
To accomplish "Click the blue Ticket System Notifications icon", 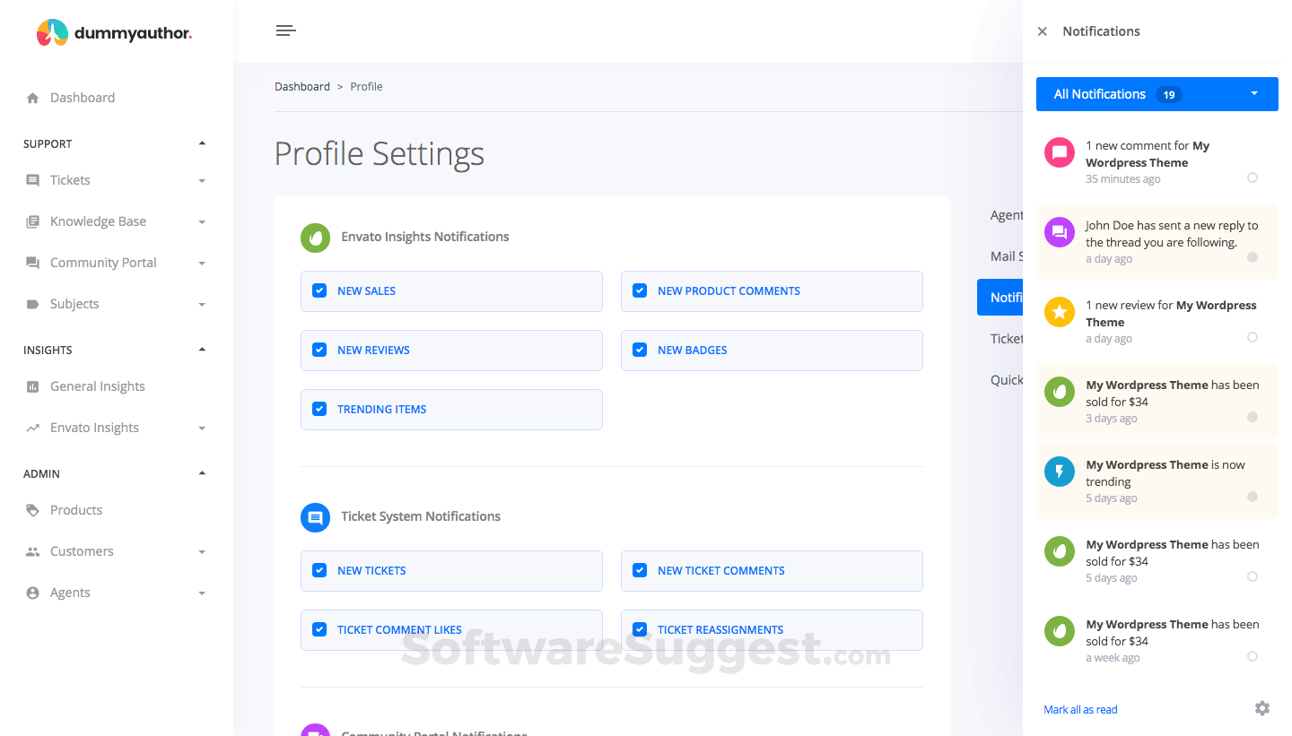I will click(x=315, y=517).
